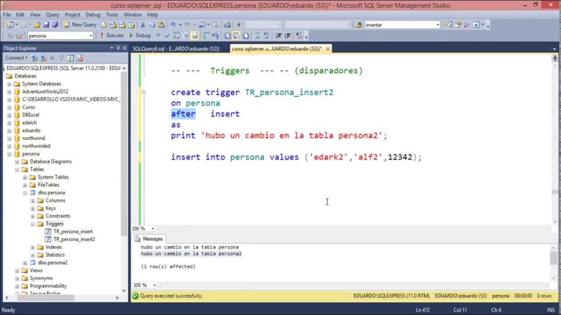Click the Find in Files icon beside insertar

[358, 25]
